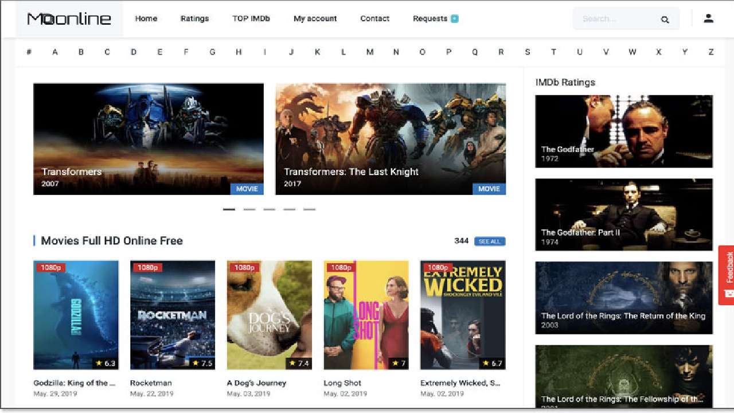Select the third carousel slide indicator

270,209
